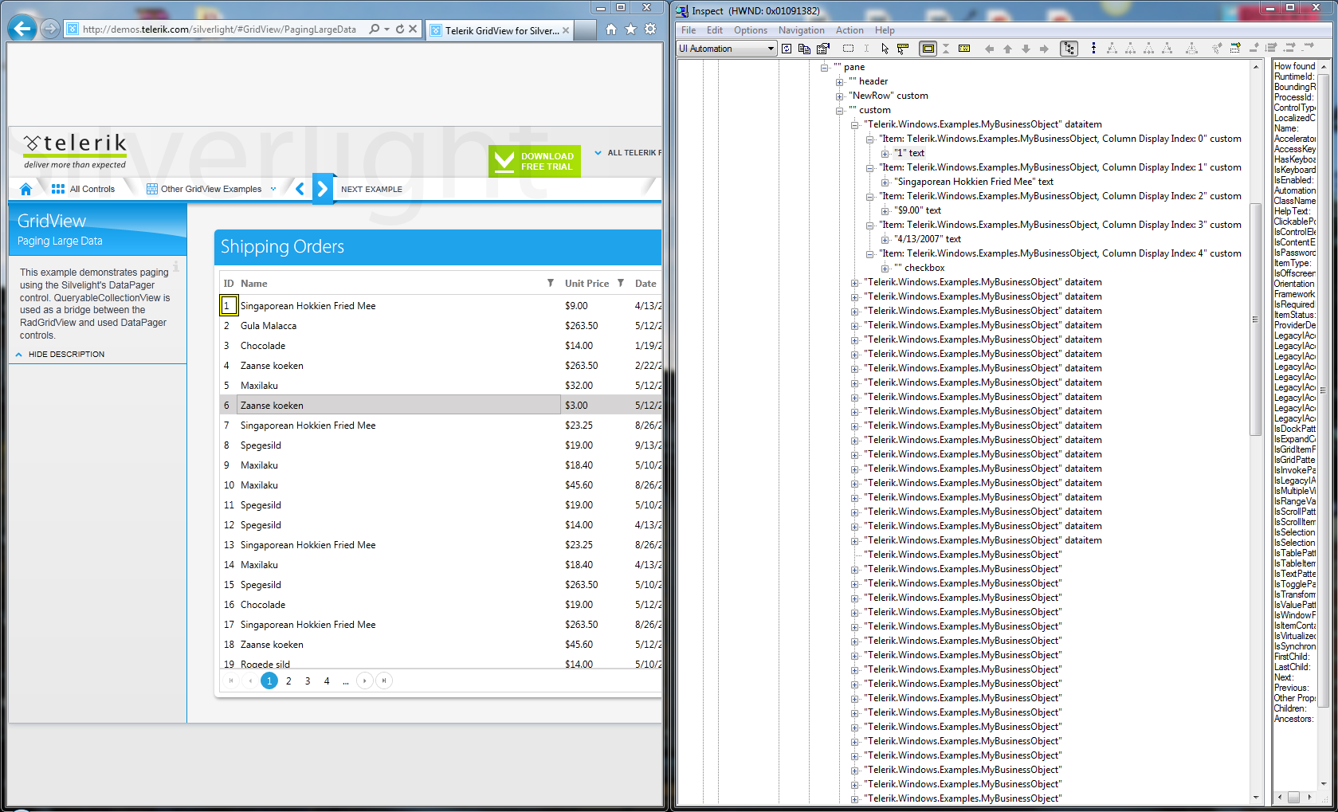This screenshot has height=812, width=1338.
Task: Click the Refresh icon in Inspect toolbar
Action: [786, 49]
